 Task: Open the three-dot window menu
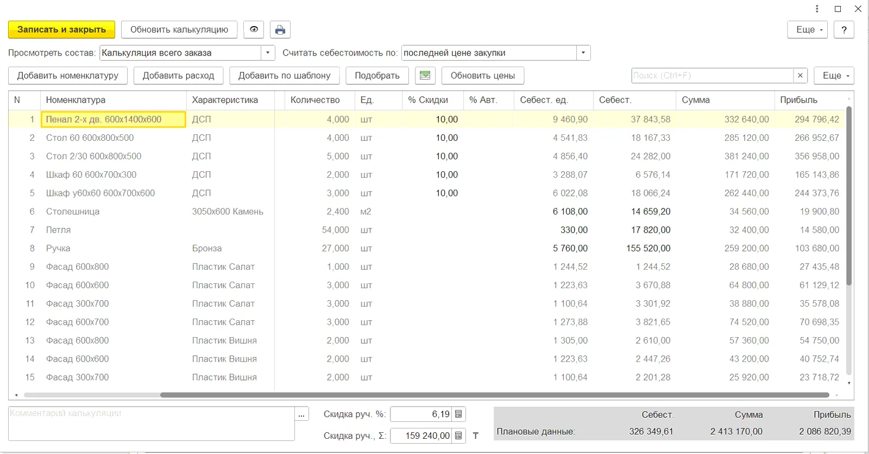point(817,9)
